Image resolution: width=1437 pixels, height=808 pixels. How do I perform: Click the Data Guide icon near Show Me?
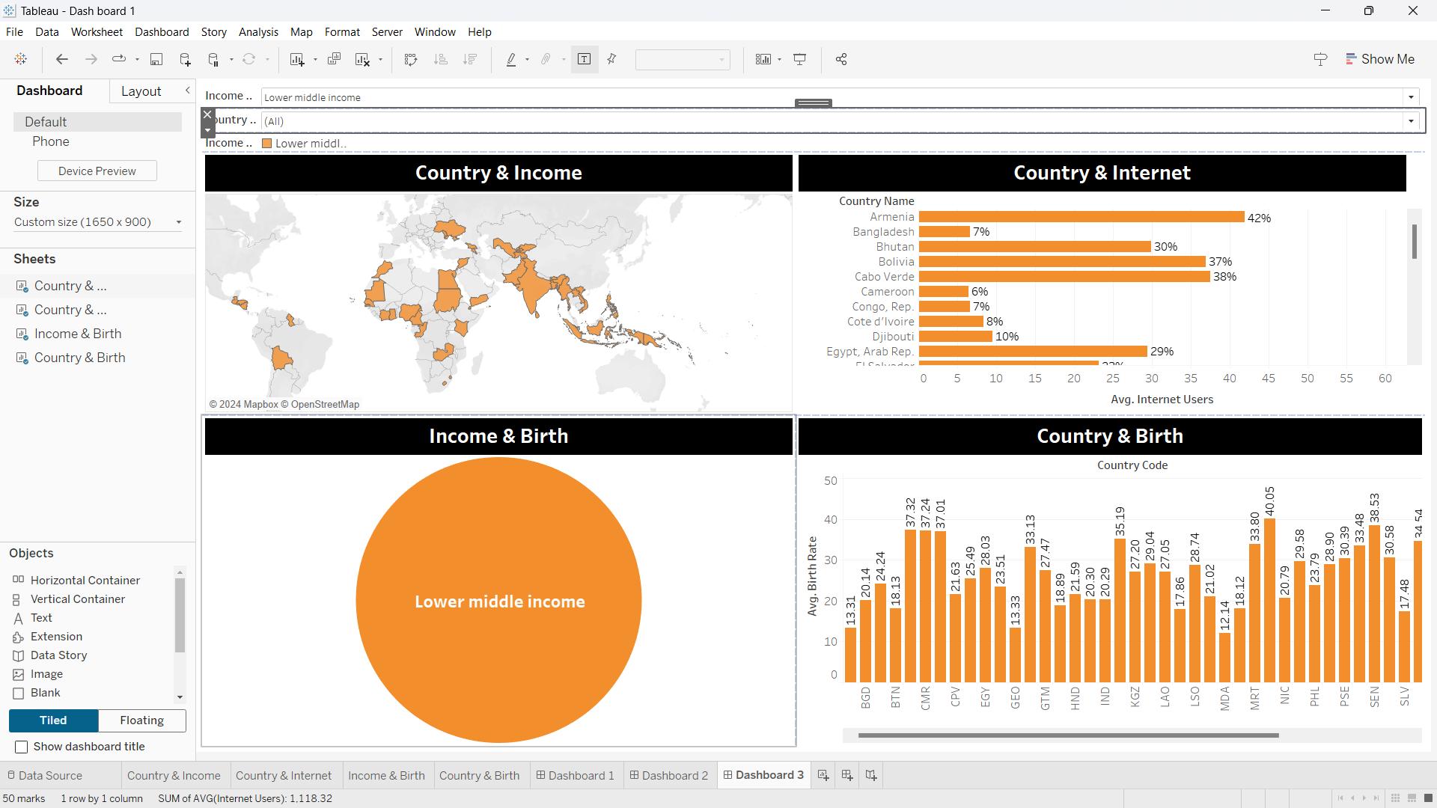(1320, 59)
